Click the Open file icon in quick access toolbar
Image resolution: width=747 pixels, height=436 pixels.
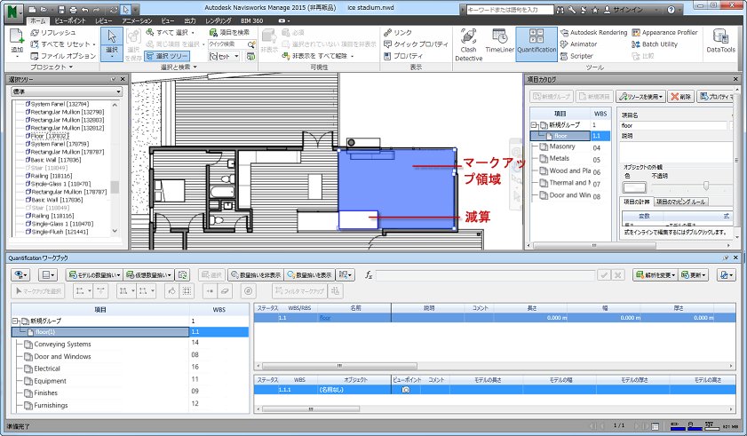tap(44, 10)
